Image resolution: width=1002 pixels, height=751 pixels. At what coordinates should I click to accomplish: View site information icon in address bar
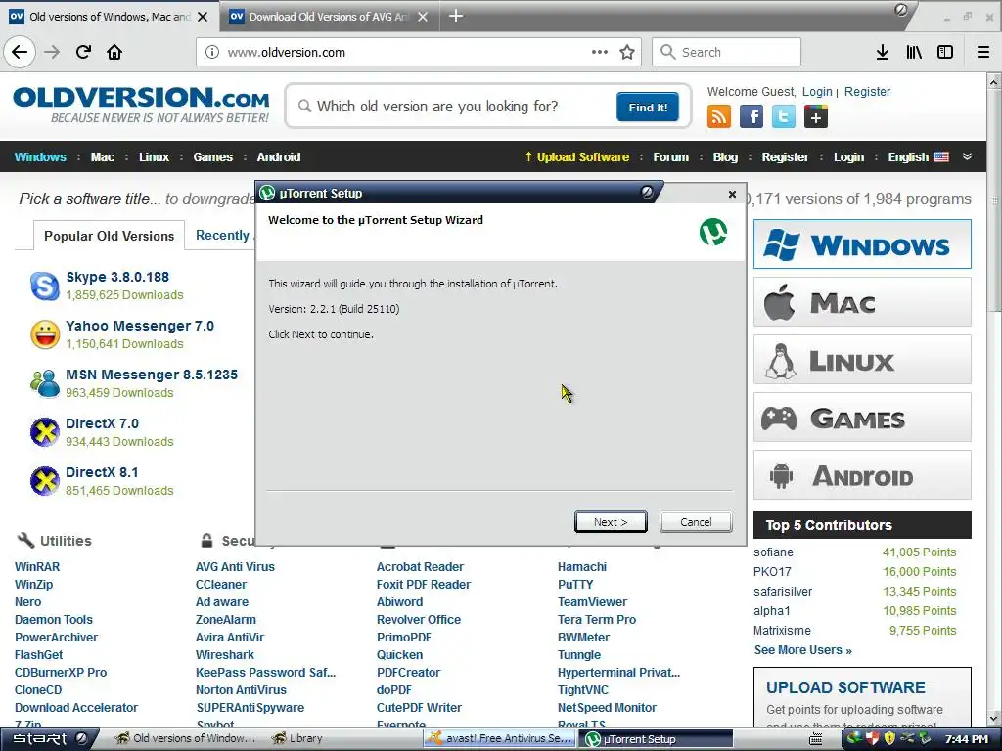[x=212, y=53]
